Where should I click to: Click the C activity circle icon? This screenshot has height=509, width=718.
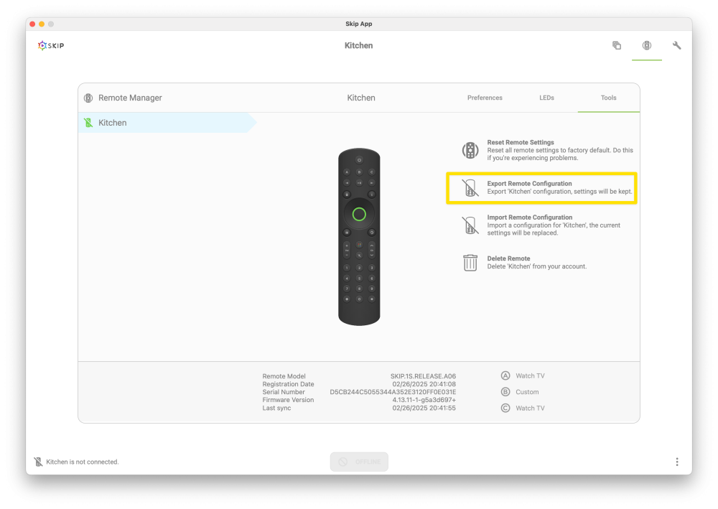[505, 408]
